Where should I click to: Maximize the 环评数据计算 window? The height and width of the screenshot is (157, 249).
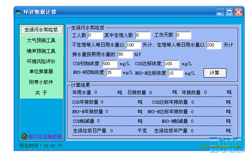point(229,12)
